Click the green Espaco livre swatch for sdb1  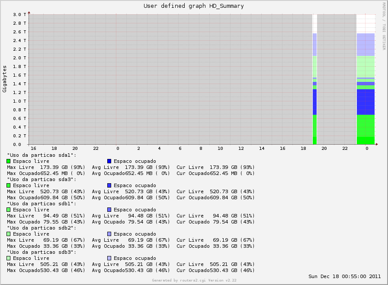tap(9, 209)
